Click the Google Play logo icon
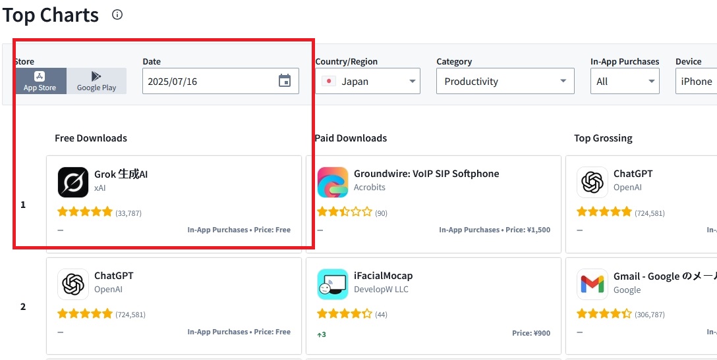Image resolution: width=717 pixels, height=360 pixels. pos(96,76)
